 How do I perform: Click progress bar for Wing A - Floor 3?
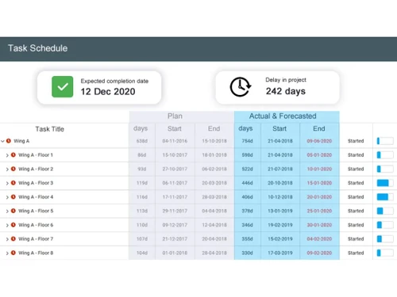point(385,183)
